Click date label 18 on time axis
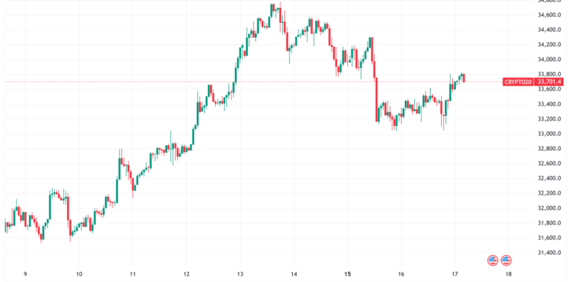The image size is (571, 282). [x=509, y=274]
